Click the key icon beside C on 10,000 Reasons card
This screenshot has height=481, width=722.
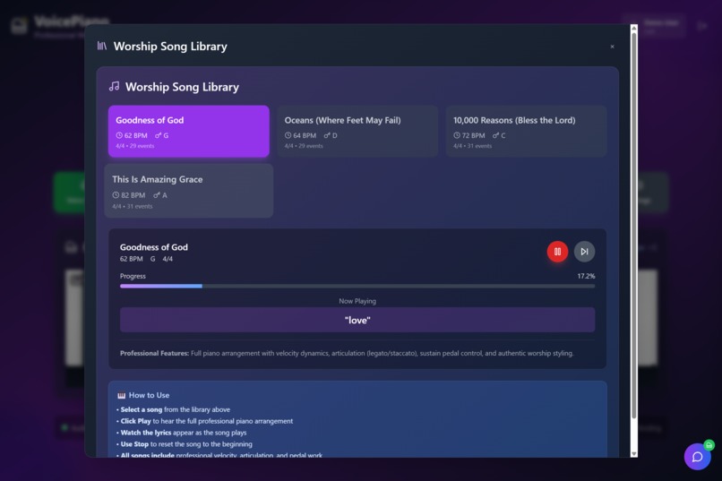click(x=495, y=135)
